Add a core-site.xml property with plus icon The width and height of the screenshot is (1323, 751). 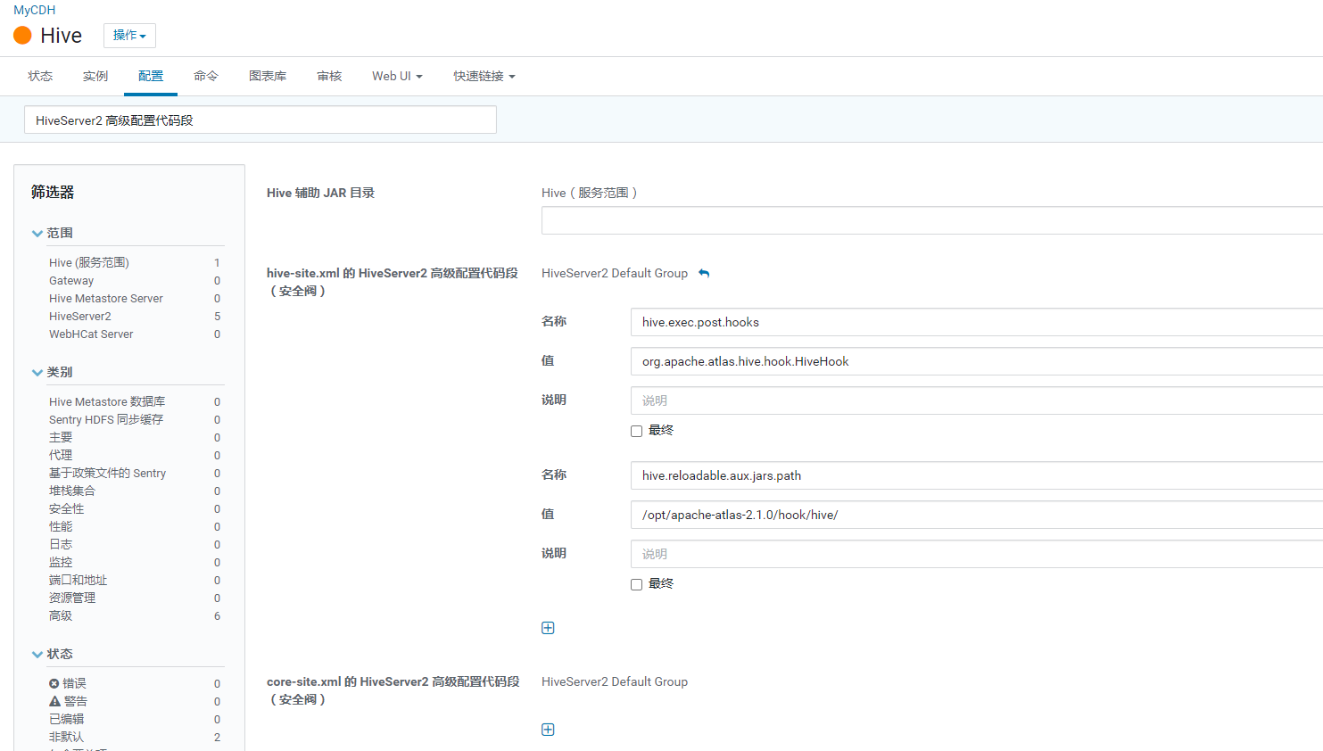tap(548, 730)
